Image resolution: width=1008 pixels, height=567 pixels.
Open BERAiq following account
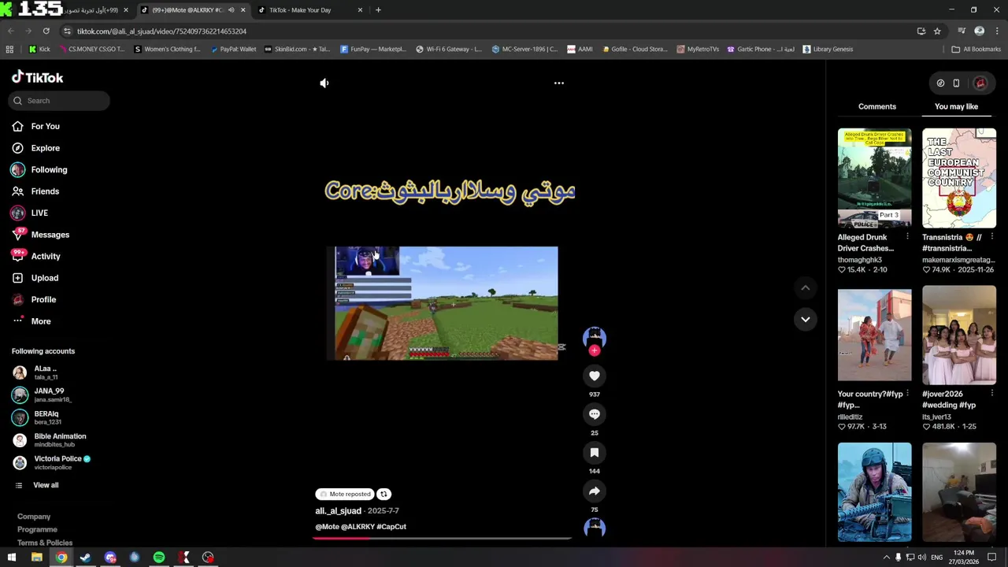coord(37,417)
